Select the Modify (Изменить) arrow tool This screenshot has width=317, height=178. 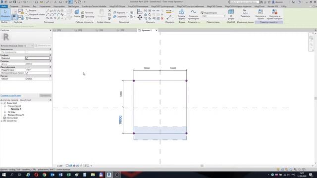[5, 14]
